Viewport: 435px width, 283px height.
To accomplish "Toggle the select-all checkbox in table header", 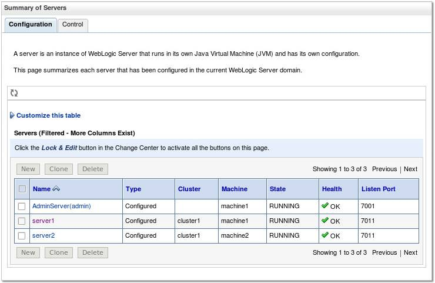I will (22, 189).
